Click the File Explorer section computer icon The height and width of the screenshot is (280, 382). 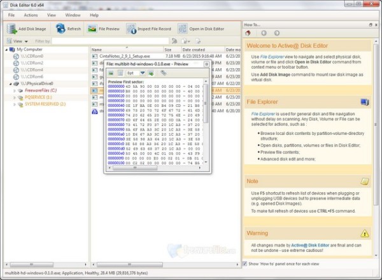tap(365, 102)
